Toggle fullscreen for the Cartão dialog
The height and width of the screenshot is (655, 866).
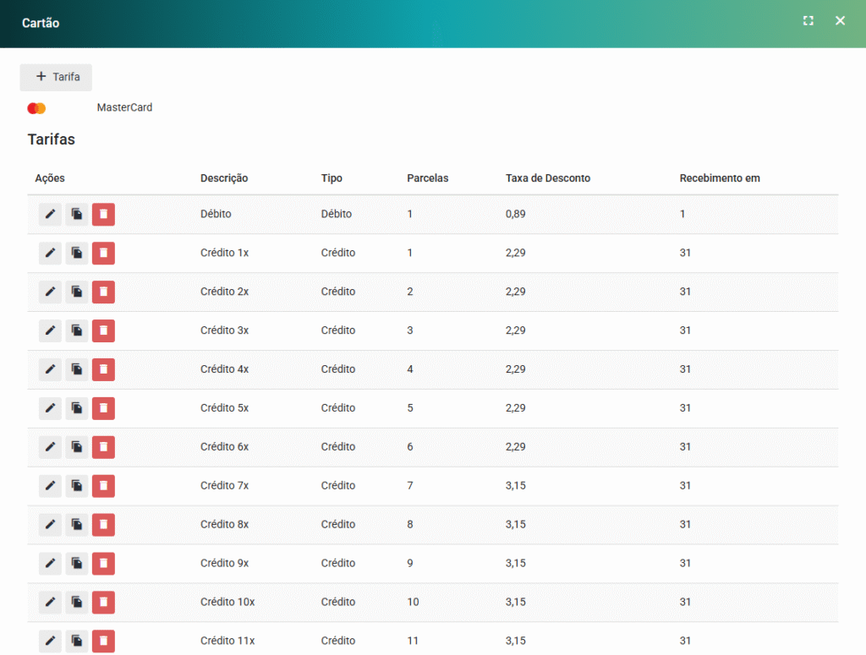point(808,21)
